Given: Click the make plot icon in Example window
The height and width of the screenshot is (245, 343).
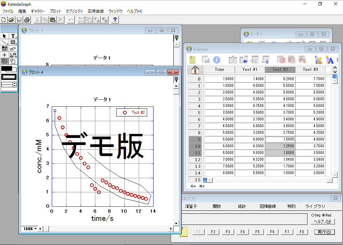Looking at the screenshot, I should click(206, 59).
